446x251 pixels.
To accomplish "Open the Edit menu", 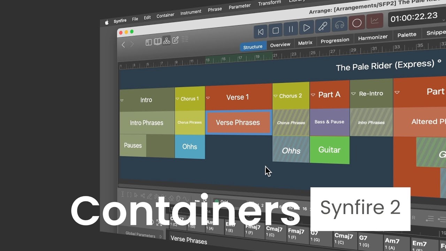I will point(147,17).
